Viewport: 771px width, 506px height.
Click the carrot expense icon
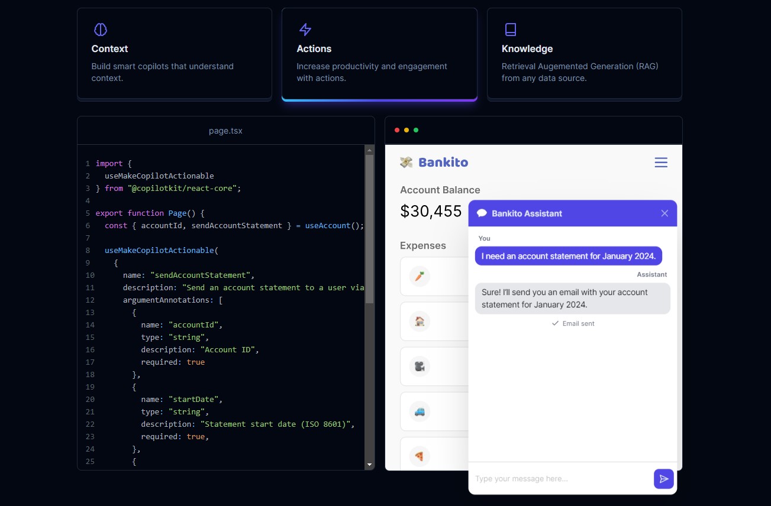pos(420,276)
